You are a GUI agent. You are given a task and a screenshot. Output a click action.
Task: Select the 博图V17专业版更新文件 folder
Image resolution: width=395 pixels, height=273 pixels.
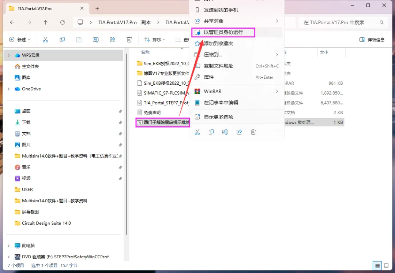point(163,73)
